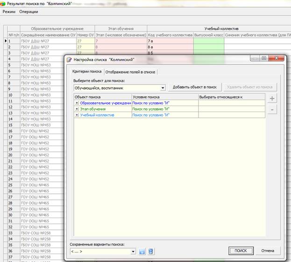
Task: Click Добавить объект в поиск button
Action: [x=195, y=87]
